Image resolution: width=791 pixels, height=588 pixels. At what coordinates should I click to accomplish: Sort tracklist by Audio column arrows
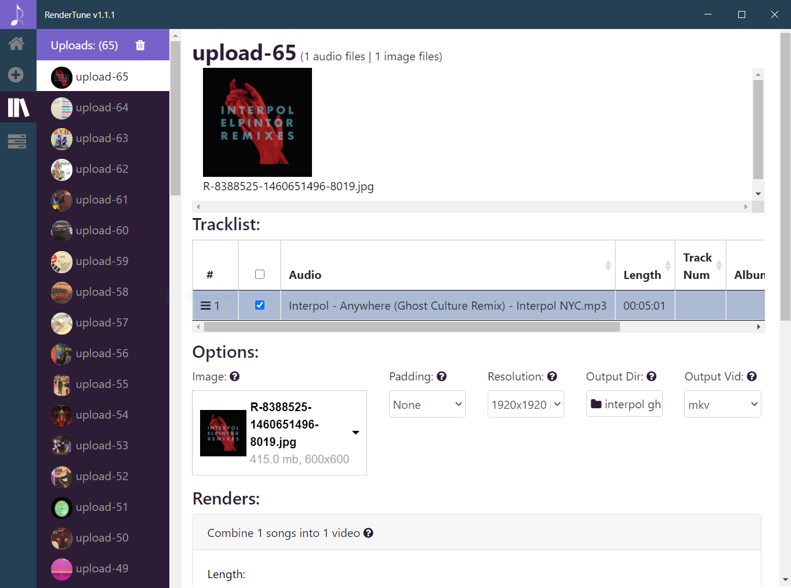click(608, 266)
